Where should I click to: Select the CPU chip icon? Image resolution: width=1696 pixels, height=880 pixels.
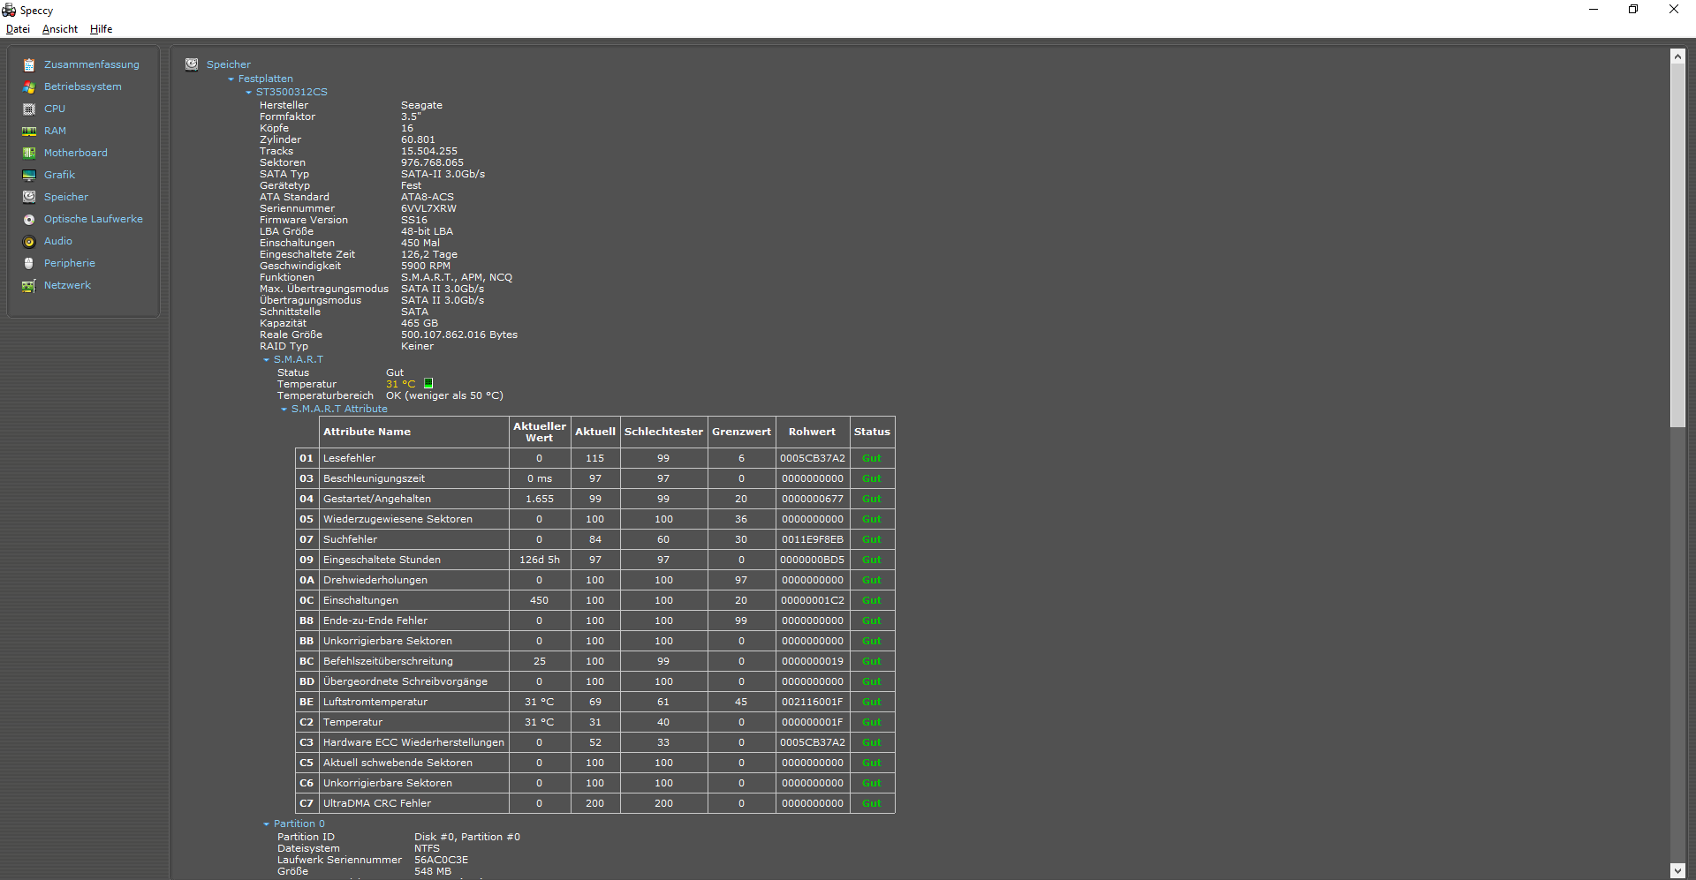[29, 109]
